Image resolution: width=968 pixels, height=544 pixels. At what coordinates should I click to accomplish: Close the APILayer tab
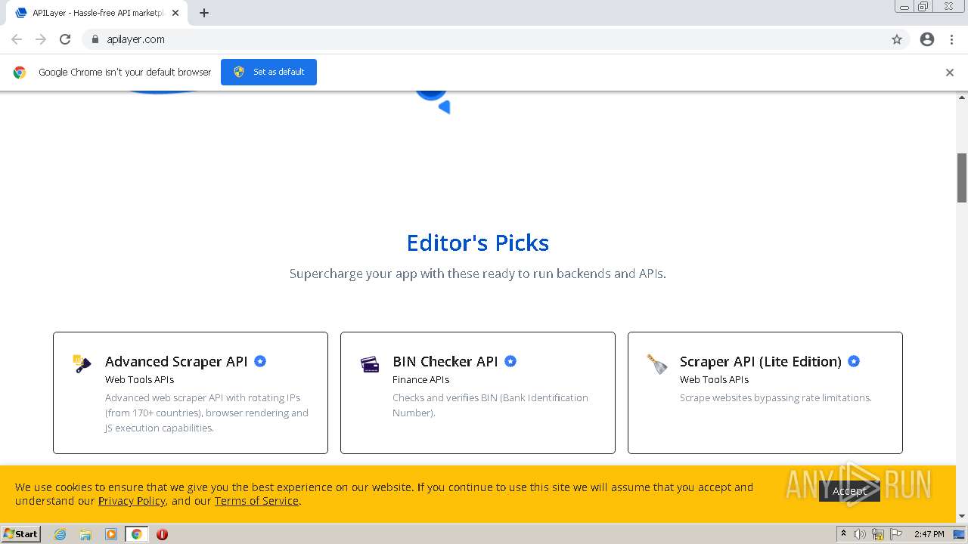175,13
